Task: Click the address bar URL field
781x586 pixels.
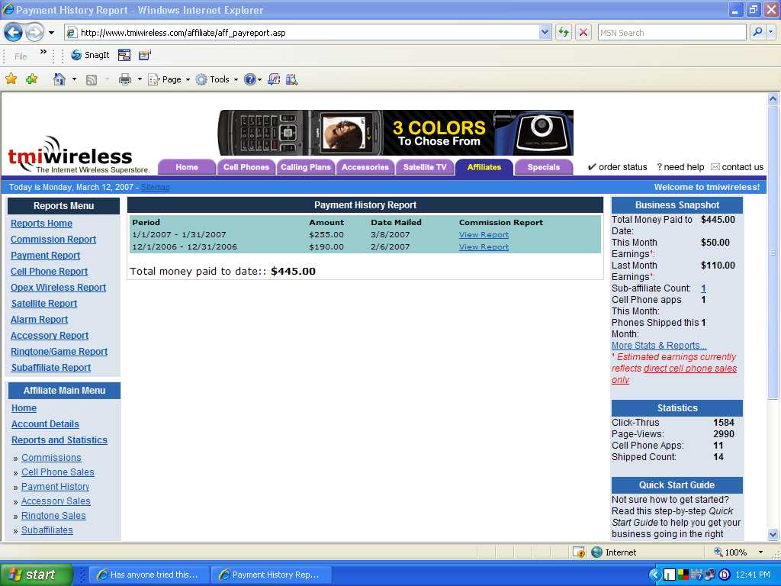Action: point(302,33)
